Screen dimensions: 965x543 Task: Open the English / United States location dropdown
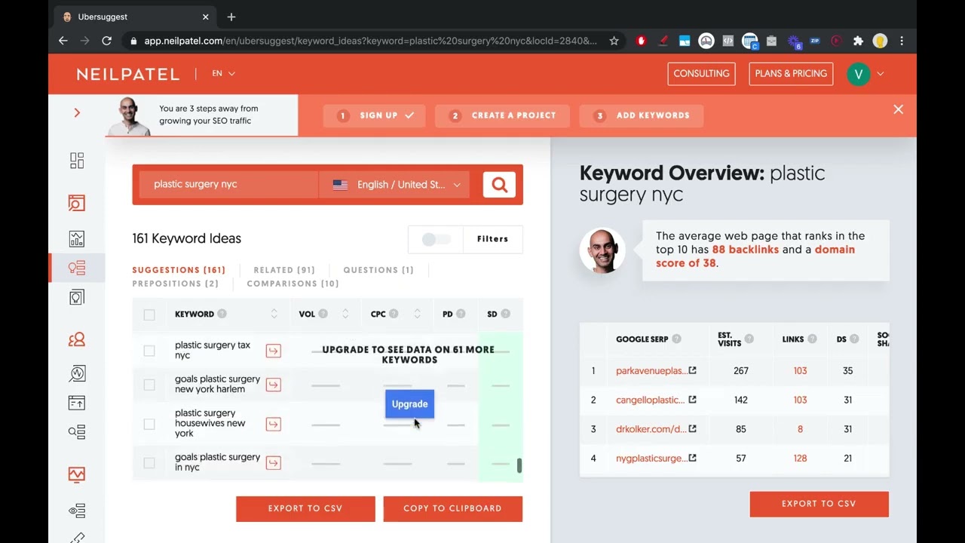[x=395, y=185]
